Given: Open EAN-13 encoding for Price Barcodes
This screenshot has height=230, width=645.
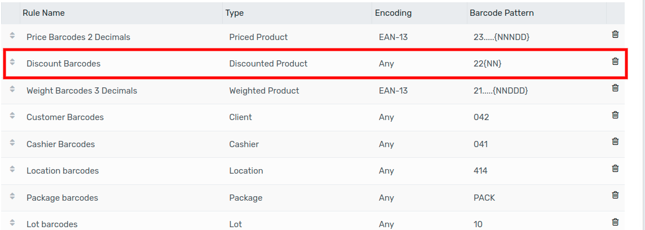Looking at the screenshot, I should tap(393, 37).
